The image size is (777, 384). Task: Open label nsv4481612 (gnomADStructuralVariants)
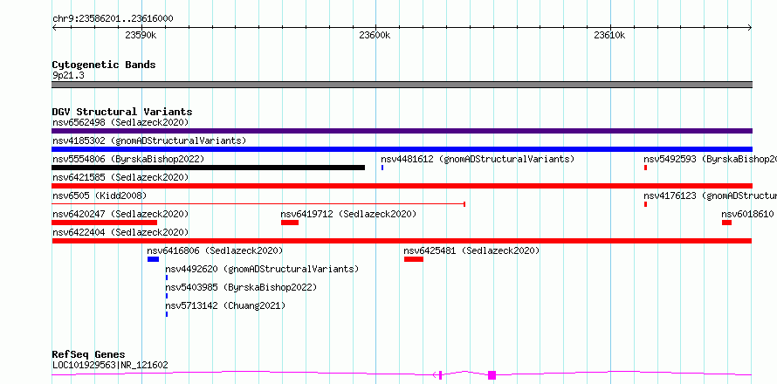pyautogui.click(x=478, y=159)
